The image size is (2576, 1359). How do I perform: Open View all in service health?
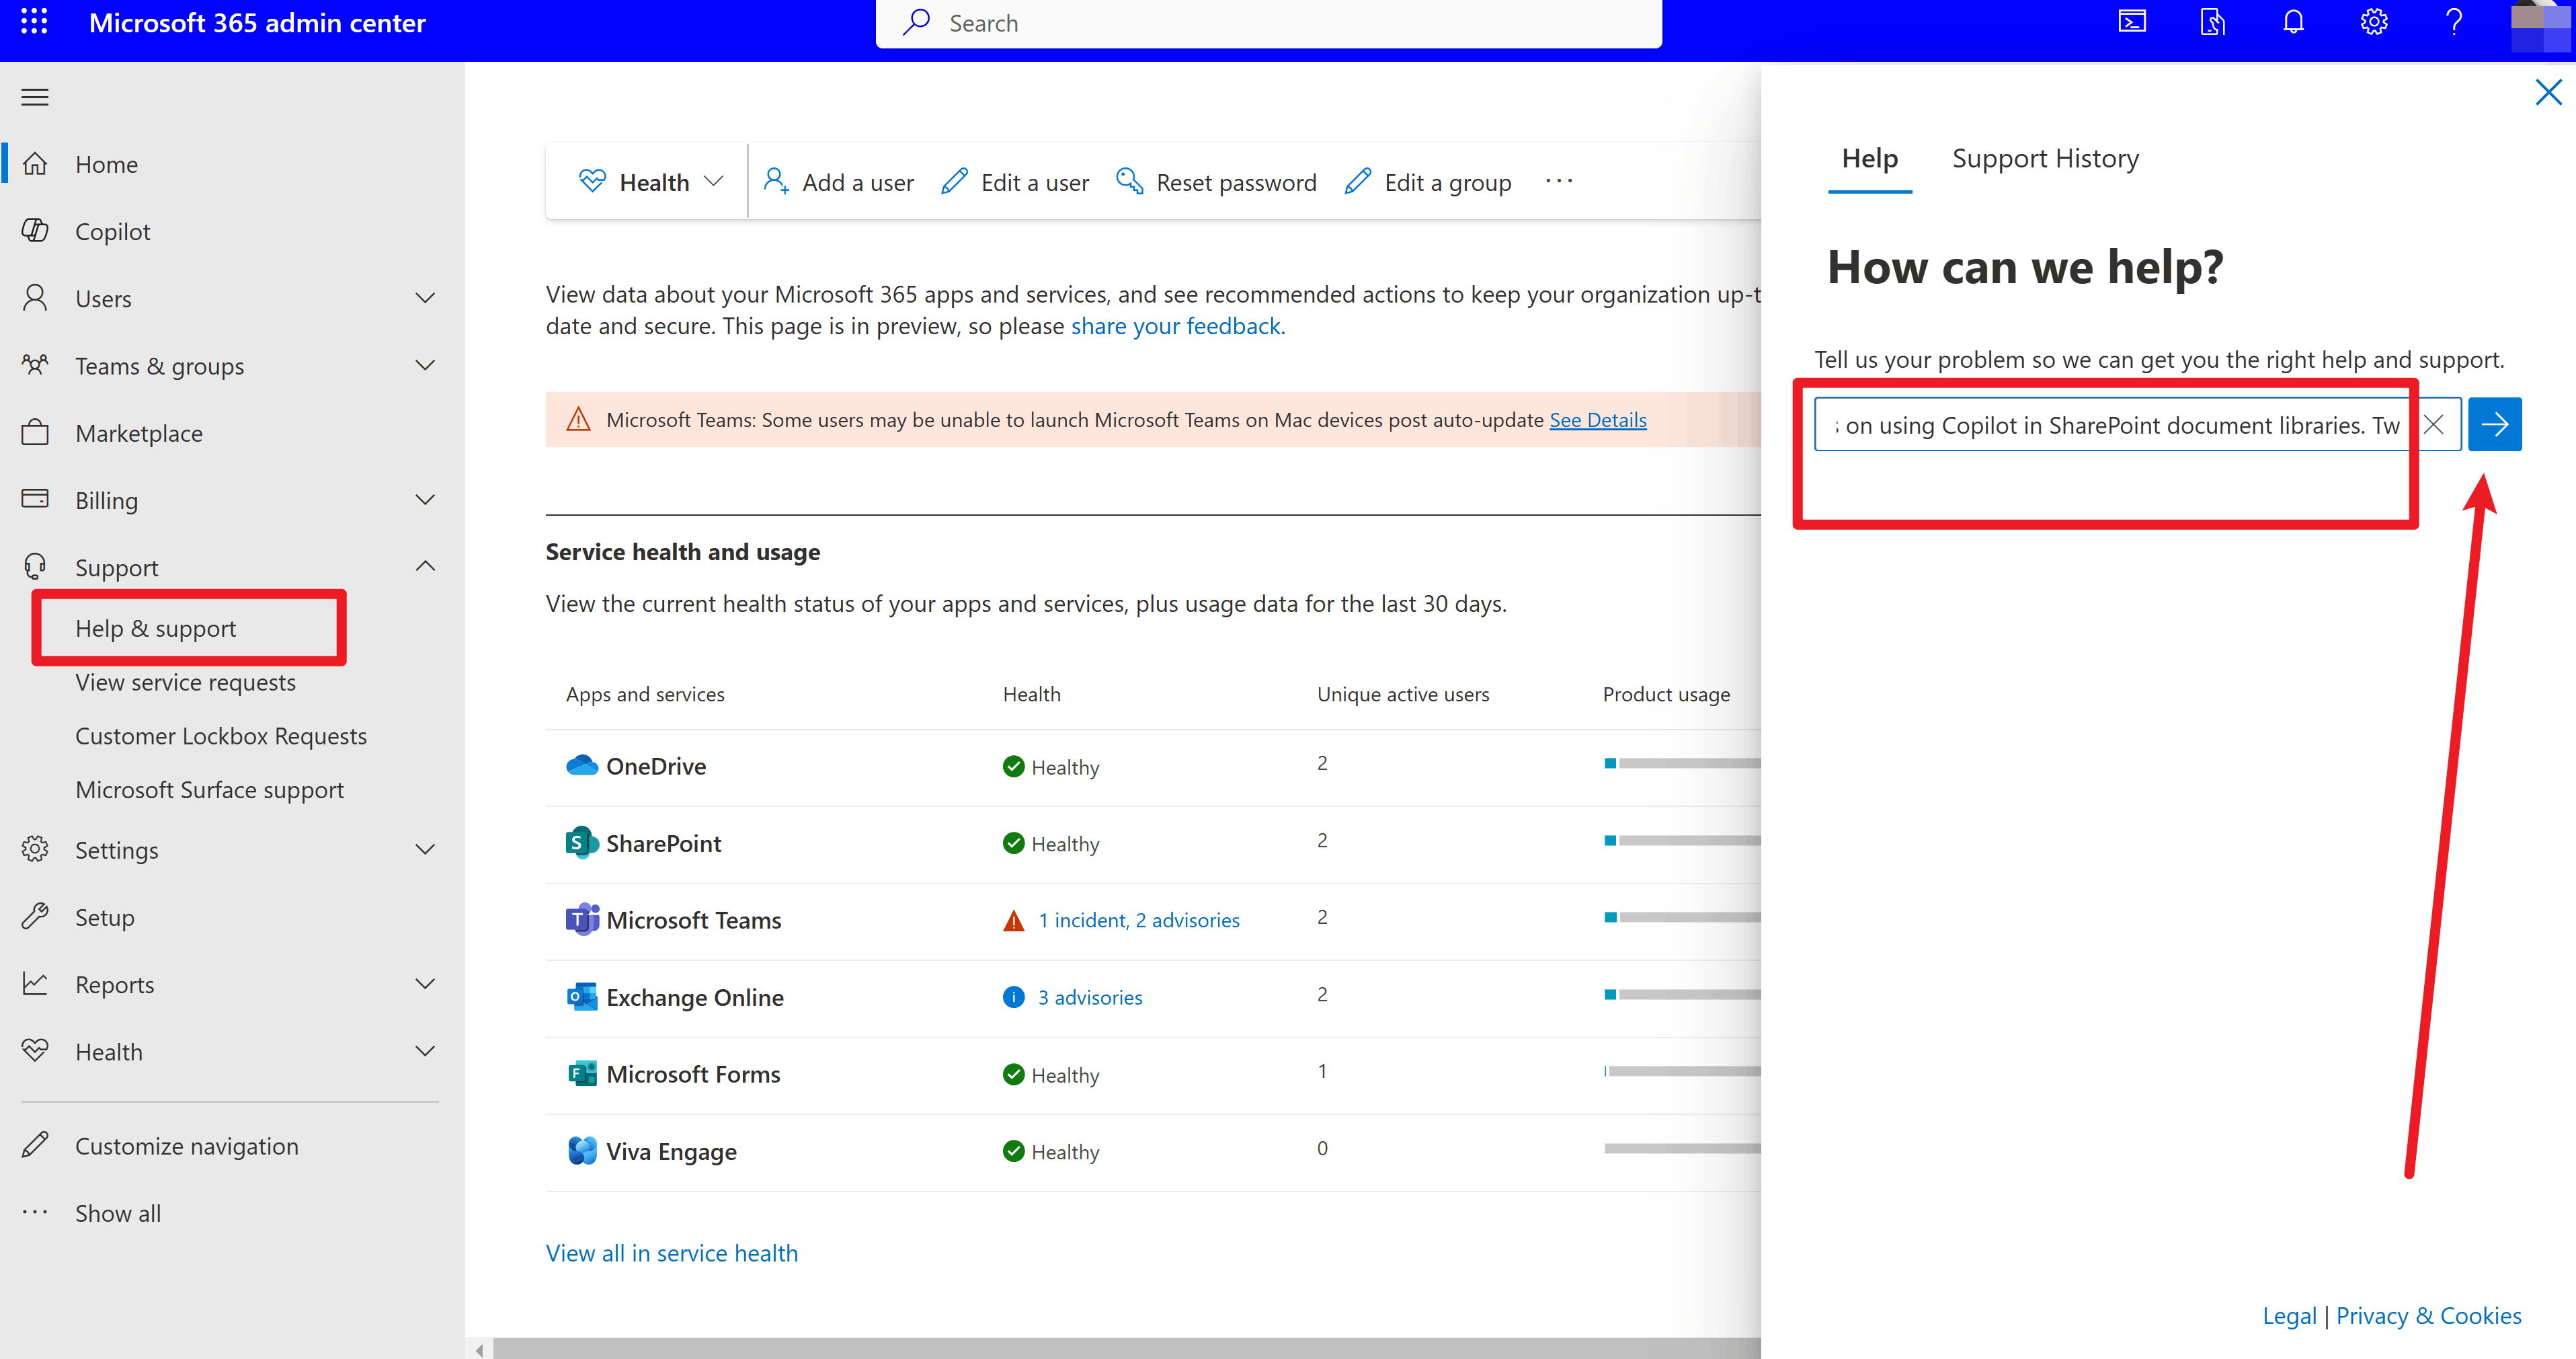pyautogui.click(x=672, y=1253)
